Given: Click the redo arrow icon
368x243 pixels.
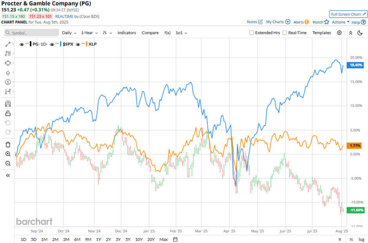Looking at the screenshot, I should 8,132.
